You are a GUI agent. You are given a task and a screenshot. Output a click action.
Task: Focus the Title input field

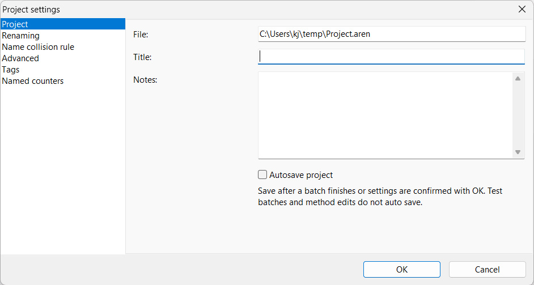pyautogui.click(x=391, y=57)
